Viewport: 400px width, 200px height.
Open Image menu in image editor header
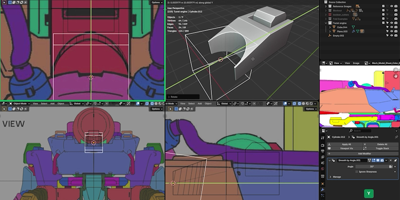356,63
